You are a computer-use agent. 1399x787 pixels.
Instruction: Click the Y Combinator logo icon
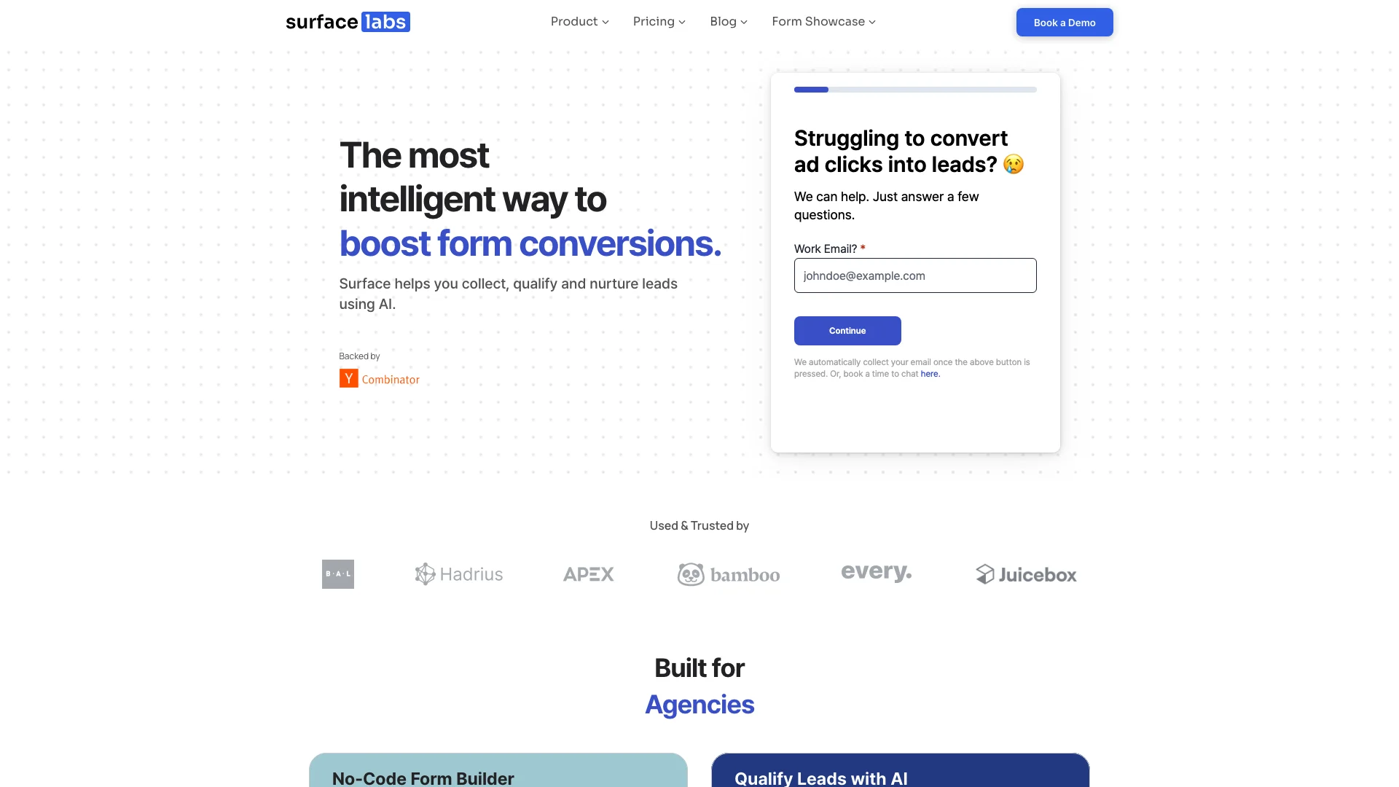(x=348, y=377)
